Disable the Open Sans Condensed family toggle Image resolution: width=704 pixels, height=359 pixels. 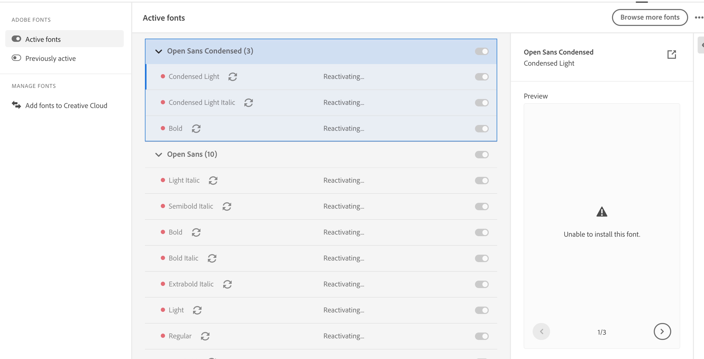coord(482,51)
